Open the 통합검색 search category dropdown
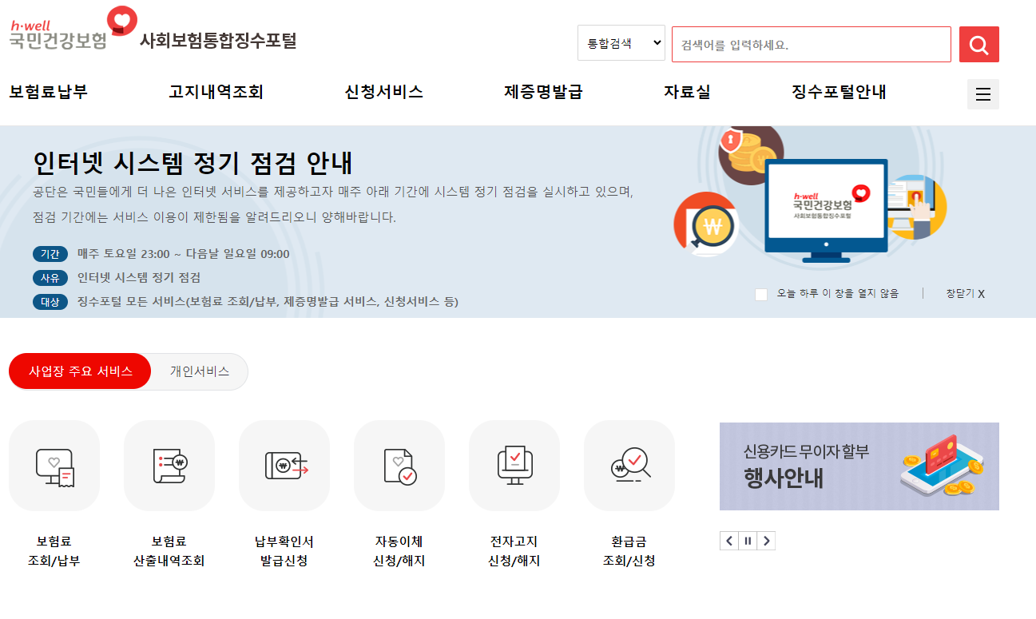This screenshot has height=619, width=1036. (x=621, y=42)
